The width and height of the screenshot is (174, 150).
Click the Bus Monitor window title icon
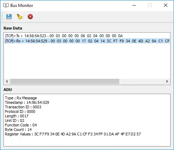coord(6,5)
